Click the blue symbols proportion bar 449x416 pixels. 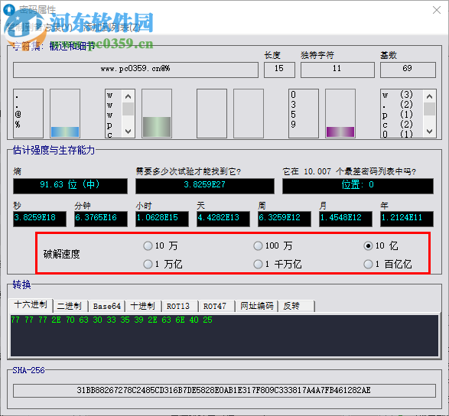pyautogui.click(x=65, y=132)
